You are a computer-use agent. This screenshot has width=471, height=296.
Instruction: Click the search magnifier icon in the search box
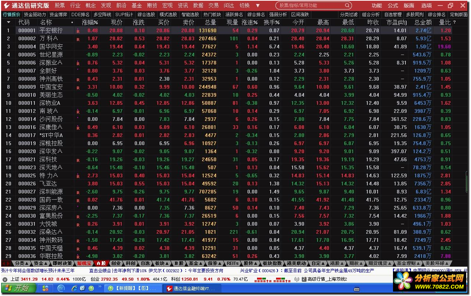347,5
